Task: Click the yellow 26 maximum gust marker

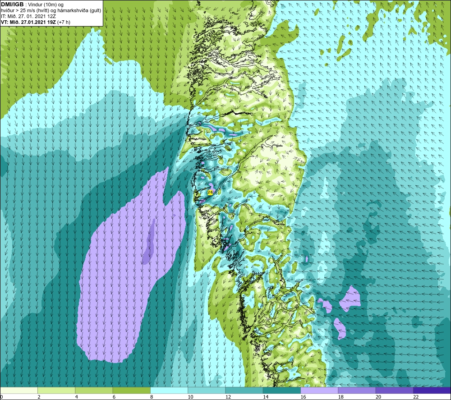Action: [210, 192]
